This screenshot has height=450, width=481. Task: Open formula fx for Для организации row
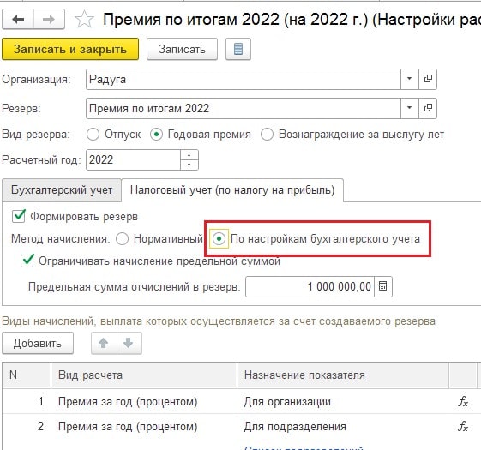point(462,401)
